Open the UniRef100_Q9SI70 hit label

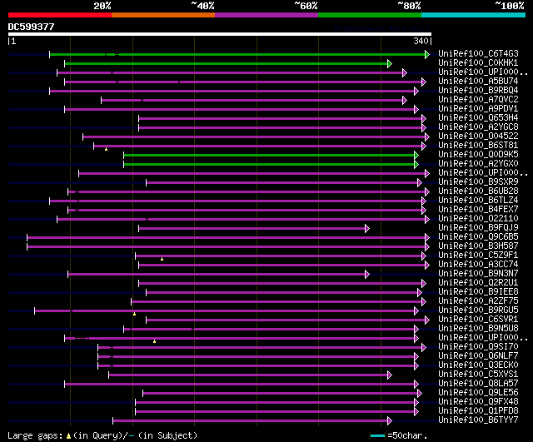(478, 347)
